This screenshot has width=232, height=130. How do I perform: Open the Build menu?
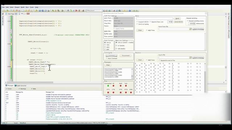pos(22,7)
